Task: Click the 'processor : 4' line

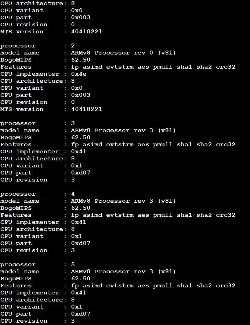Action: click(38, 194)
